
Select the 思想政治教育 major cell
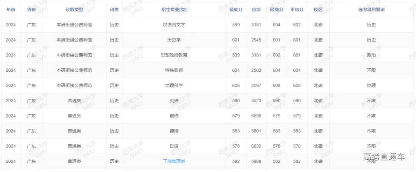[174, 55]
